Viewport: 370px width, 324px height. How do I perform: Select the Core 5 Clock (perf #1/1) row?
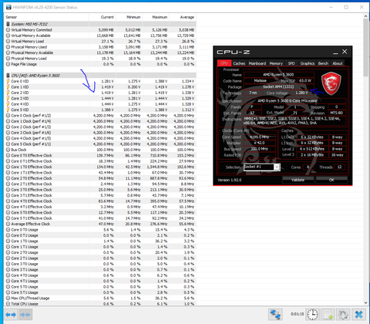(x=101, y=144)
